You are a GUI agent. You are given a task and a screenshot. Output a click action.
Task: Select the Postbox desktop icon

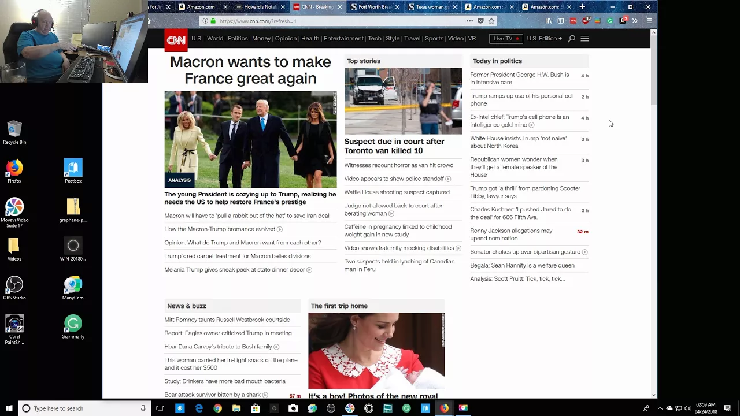73,172
